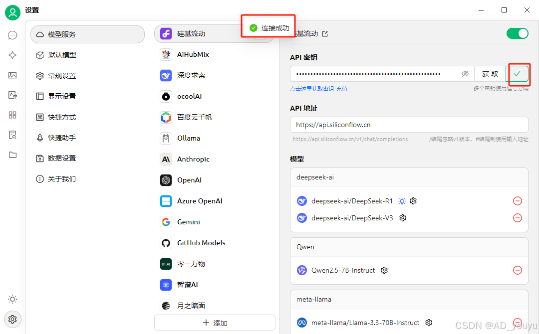The width and height of the screenshot is (539, 334).
Task: Click deepseek-ai group header
Action: coord(409,177)
